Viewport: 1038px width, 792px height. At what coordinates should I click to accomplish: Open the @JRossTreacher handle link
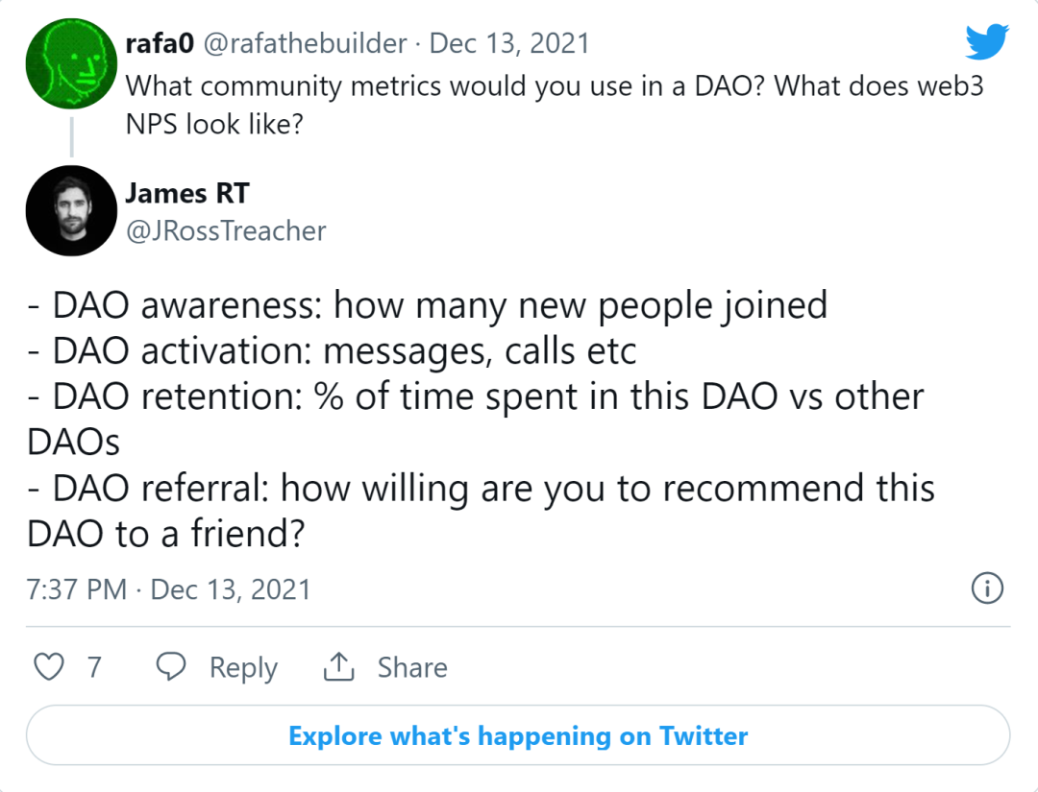(226, 230)
